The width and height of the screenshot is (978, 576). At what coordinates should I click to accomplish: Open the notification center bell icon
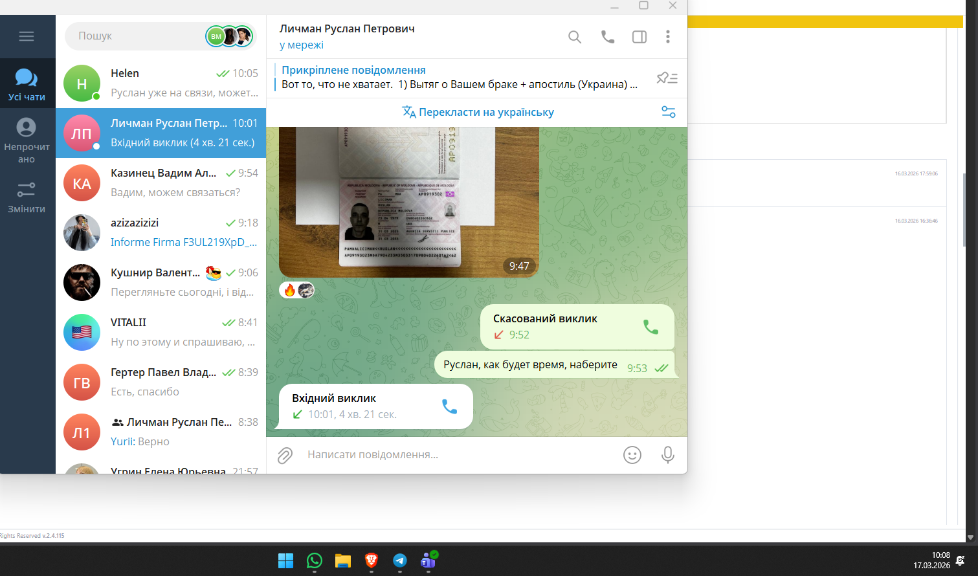[x=961, y=560]
